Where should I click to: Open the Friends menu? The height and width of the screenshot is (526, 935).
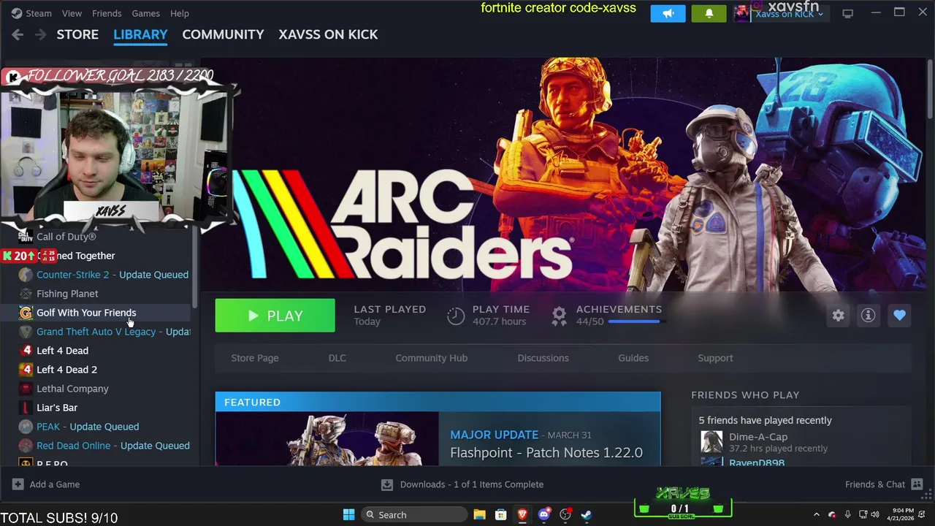pos(107,13)
